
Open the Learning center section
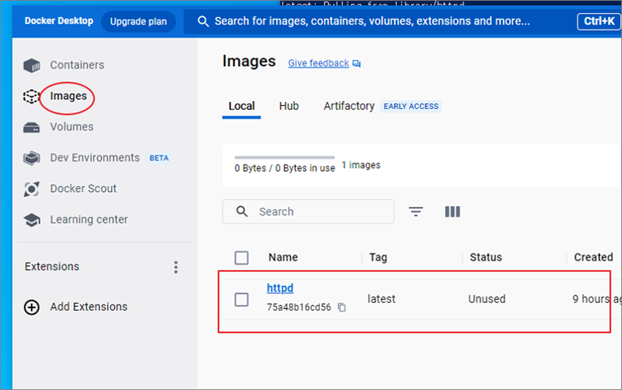coord(89,220)
